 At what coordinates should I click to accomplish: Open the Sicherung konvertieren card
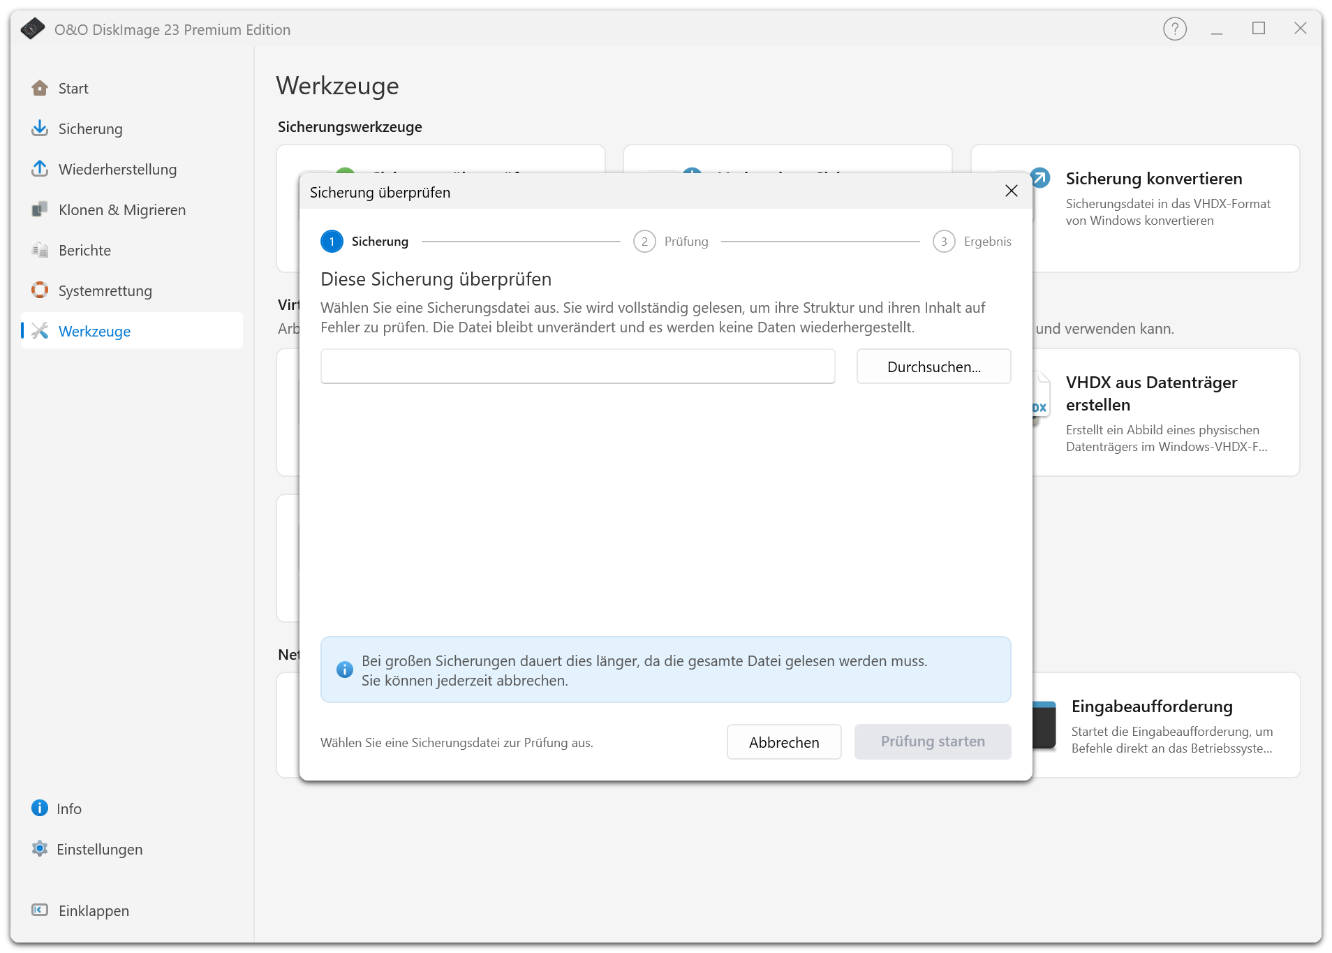(x=1166, y=208)
